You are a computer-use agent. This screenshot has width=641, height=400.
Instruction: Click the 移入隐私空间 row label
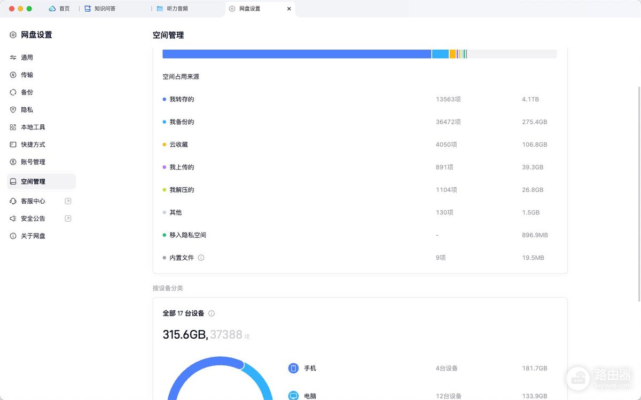coord(188,235)
